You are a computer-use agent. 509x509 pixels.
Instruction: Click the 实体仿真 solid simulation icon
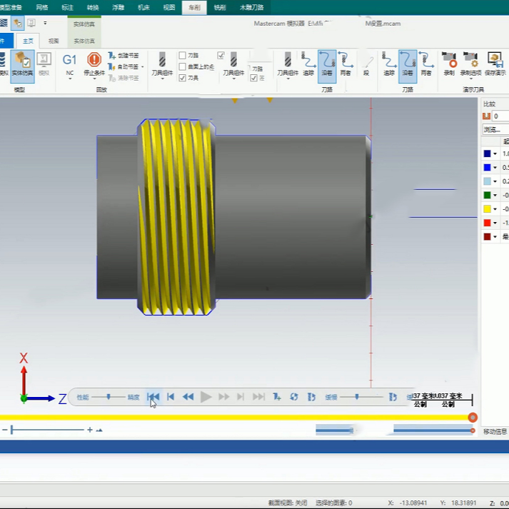pyautogui.click(x=21, y=64)
